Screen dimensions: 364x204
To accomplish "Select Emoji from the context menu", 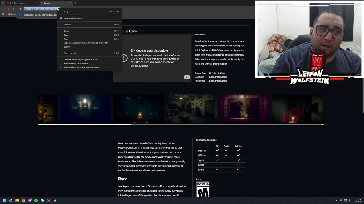I will coord(89,12).
